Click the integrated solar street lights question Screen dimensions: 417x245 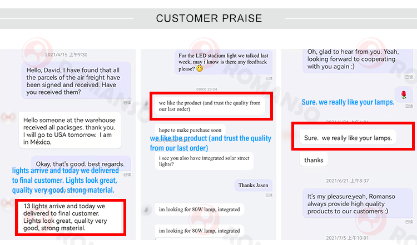point(204,161)
